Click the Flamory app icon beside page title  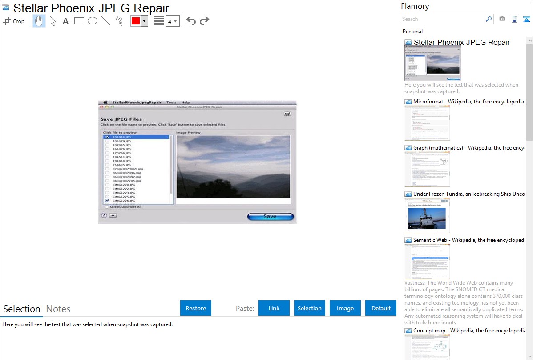pos(6,8)
